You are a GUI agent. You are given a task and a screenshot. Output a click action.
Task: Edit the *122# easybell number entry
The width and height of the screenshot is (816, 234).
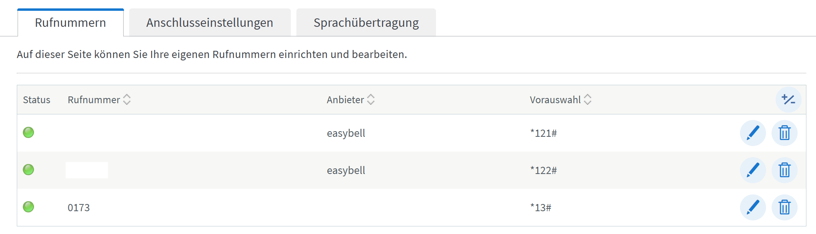click(x=752, y=170)
